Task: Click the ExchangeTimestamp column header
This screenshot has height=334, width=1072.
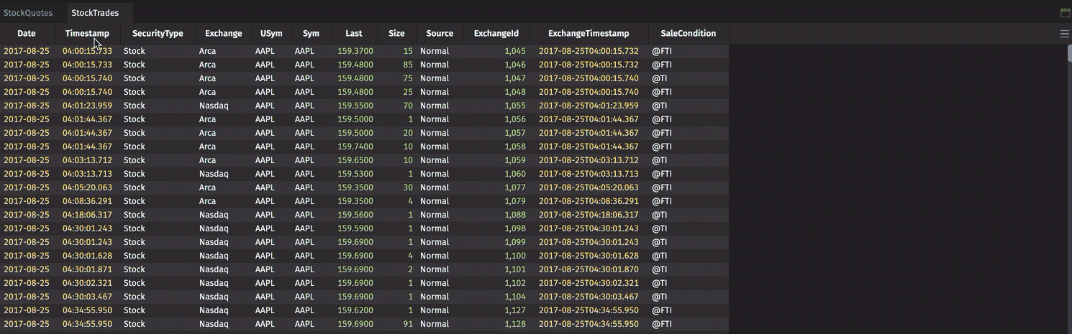Action: pos(589,34)
